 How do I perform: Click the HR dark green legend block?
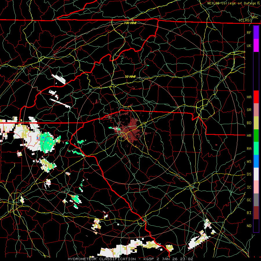(x=256, y=136)
